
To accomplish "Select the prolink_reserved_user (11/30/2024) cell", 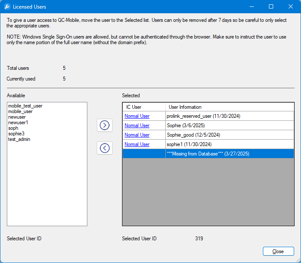I will 229,116.
